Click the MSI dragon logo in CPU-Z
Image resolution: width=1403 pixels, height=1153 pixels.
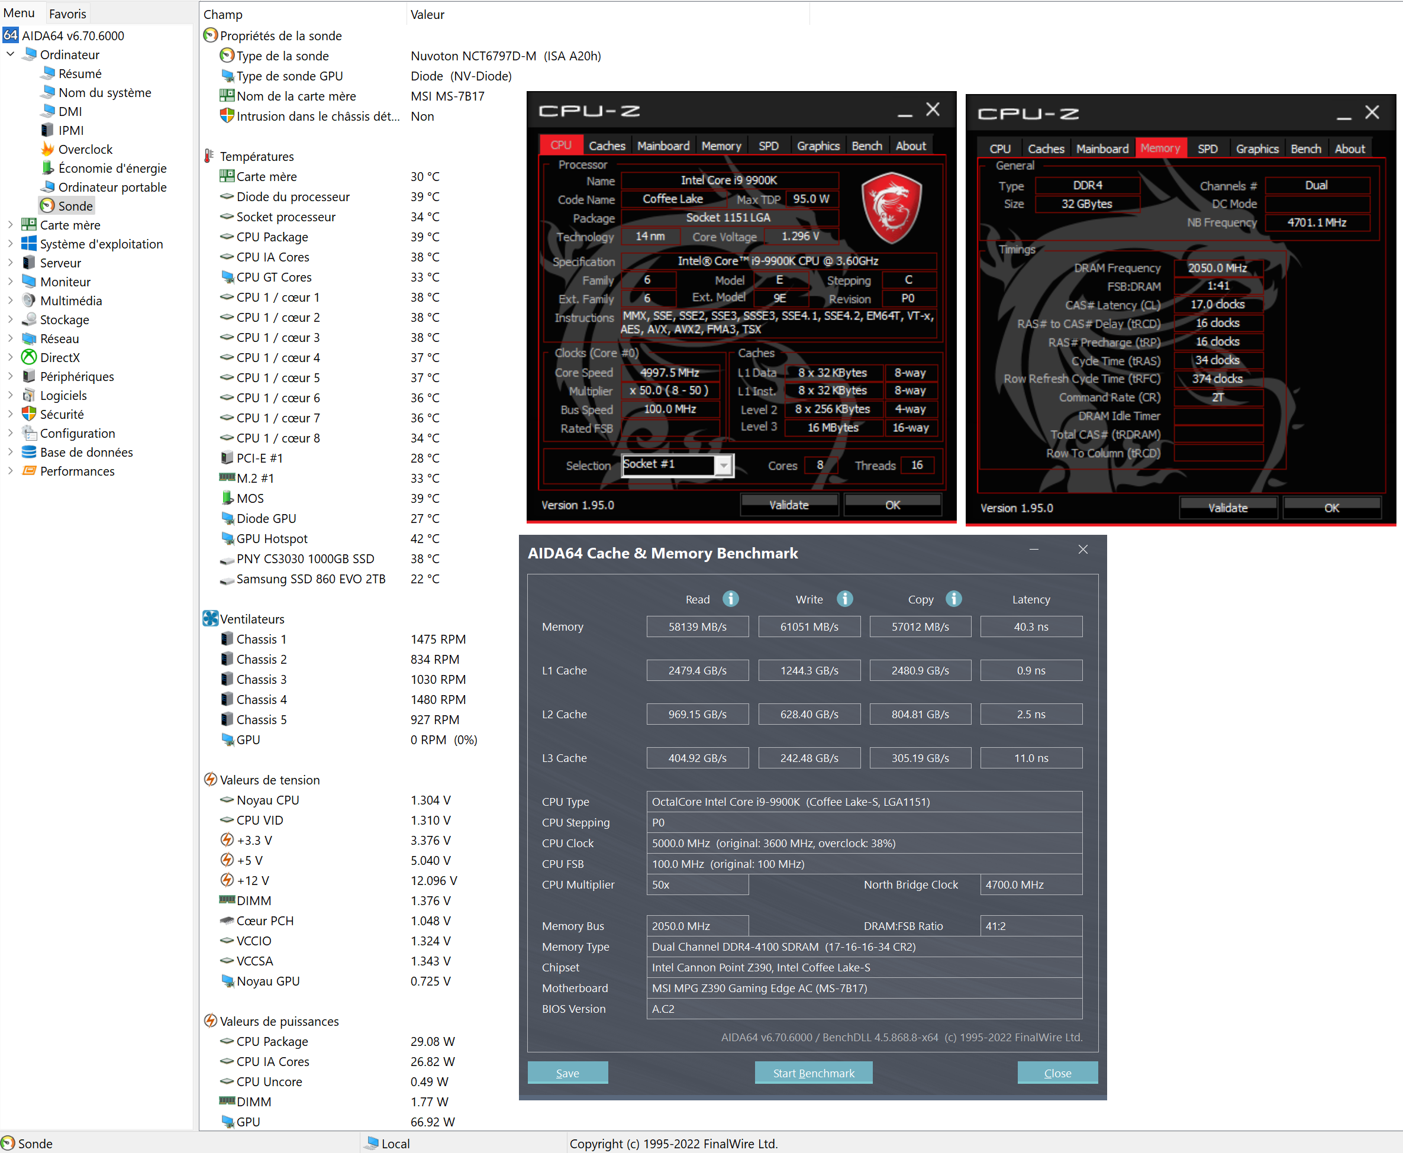892,207
